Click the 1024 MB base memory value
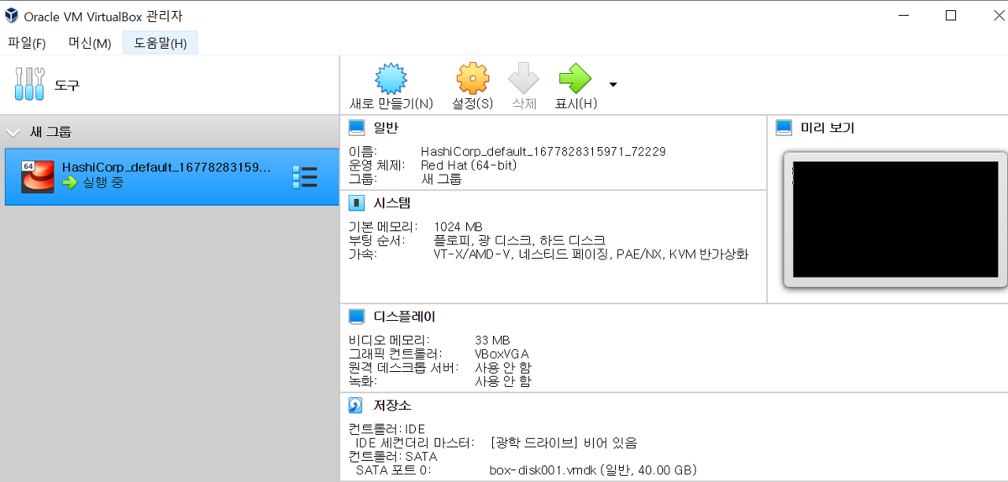Viewport: 1008px width, 482px height. [458, 227]
